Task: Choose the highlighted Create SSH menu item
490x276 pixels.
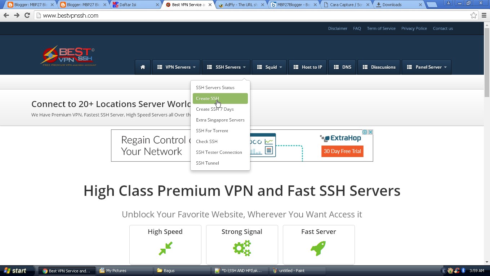Action: (220, 98)
